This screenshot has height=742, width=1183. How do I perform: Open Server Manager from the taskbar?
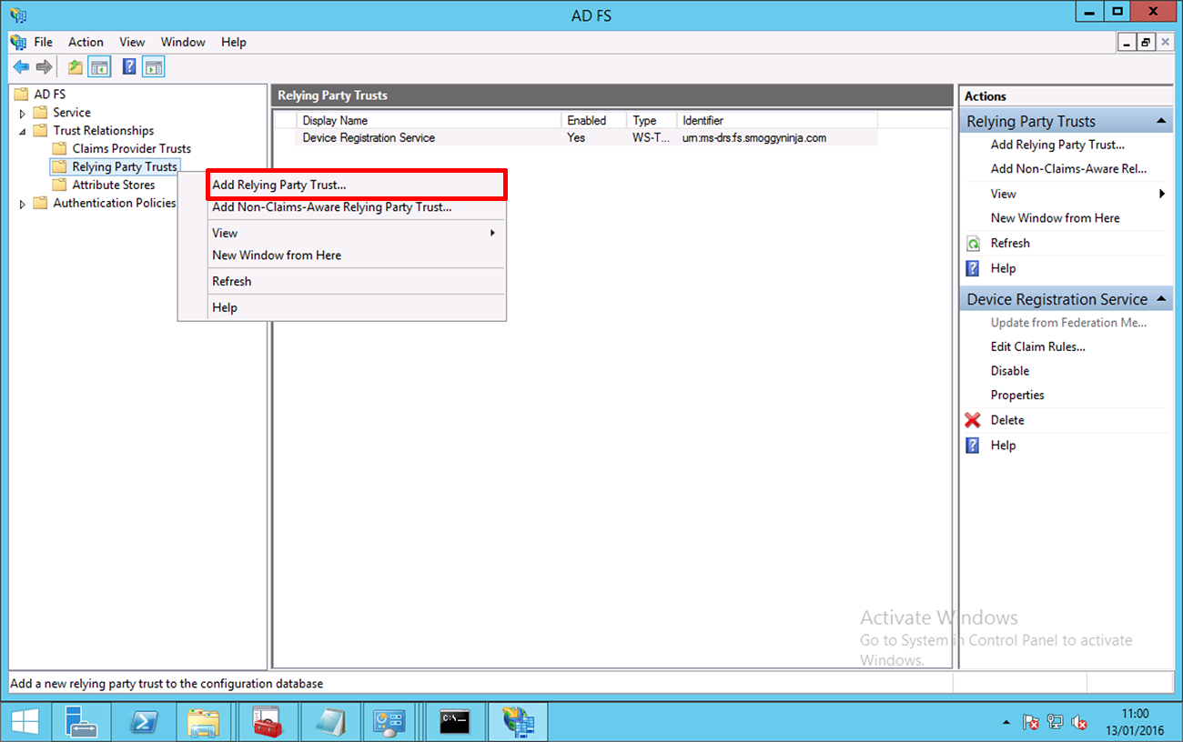point(83,722)
